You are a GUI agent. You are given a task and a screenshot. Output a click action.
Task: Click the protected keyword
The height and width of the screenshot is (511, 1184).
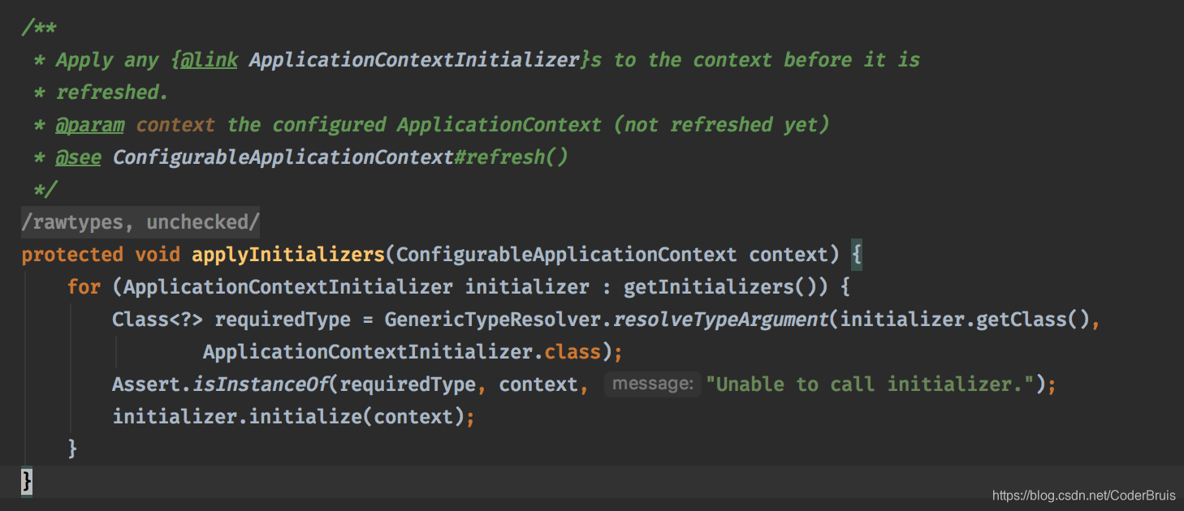[x=72, y=255]
